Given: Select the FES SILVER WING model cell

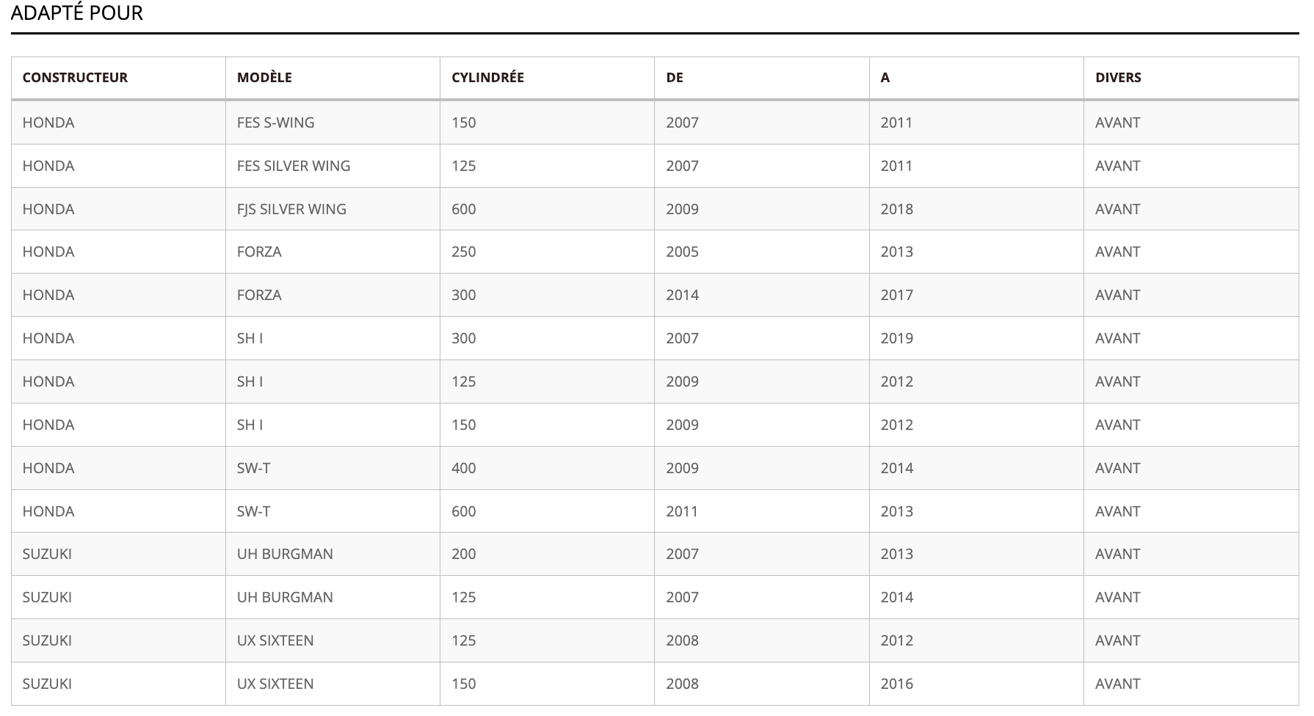Looking at the screenshot, I should click(x=294, y=166).
